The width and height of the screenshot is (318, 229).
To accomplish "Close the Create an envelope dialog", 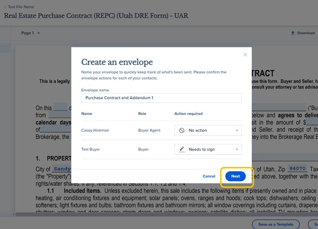I will [245, 54].
